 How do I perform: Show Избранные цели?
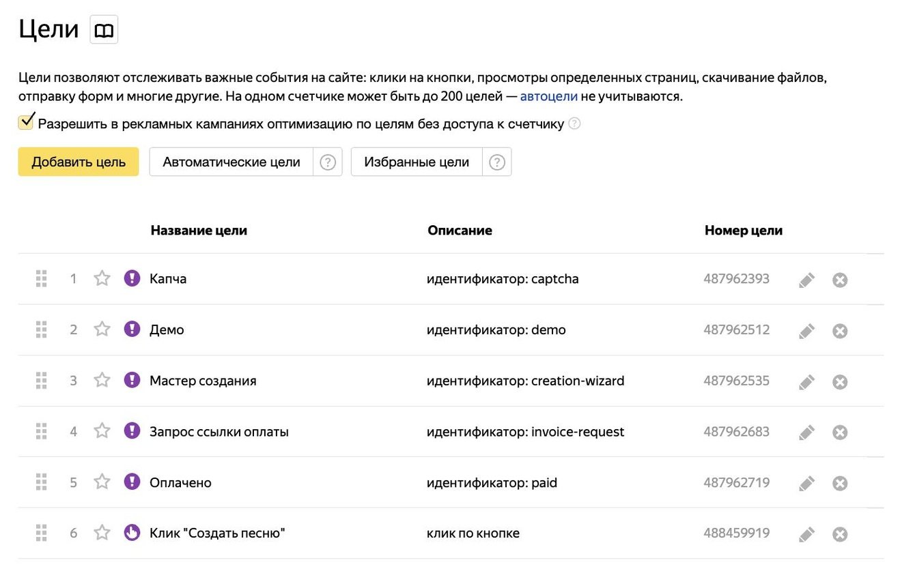coord(417,162)
